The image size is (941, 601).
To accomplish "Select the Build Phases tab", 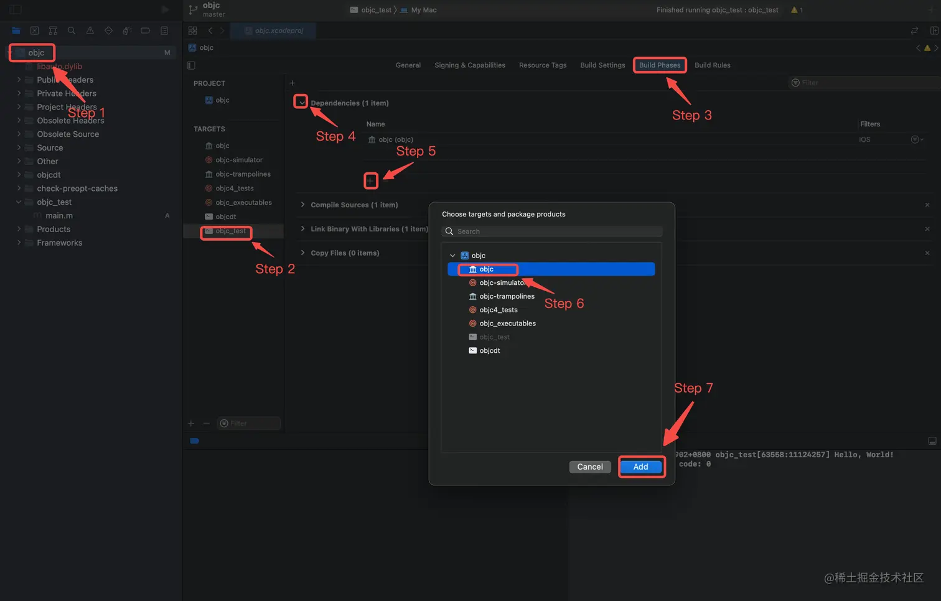I will coord(660,65).
